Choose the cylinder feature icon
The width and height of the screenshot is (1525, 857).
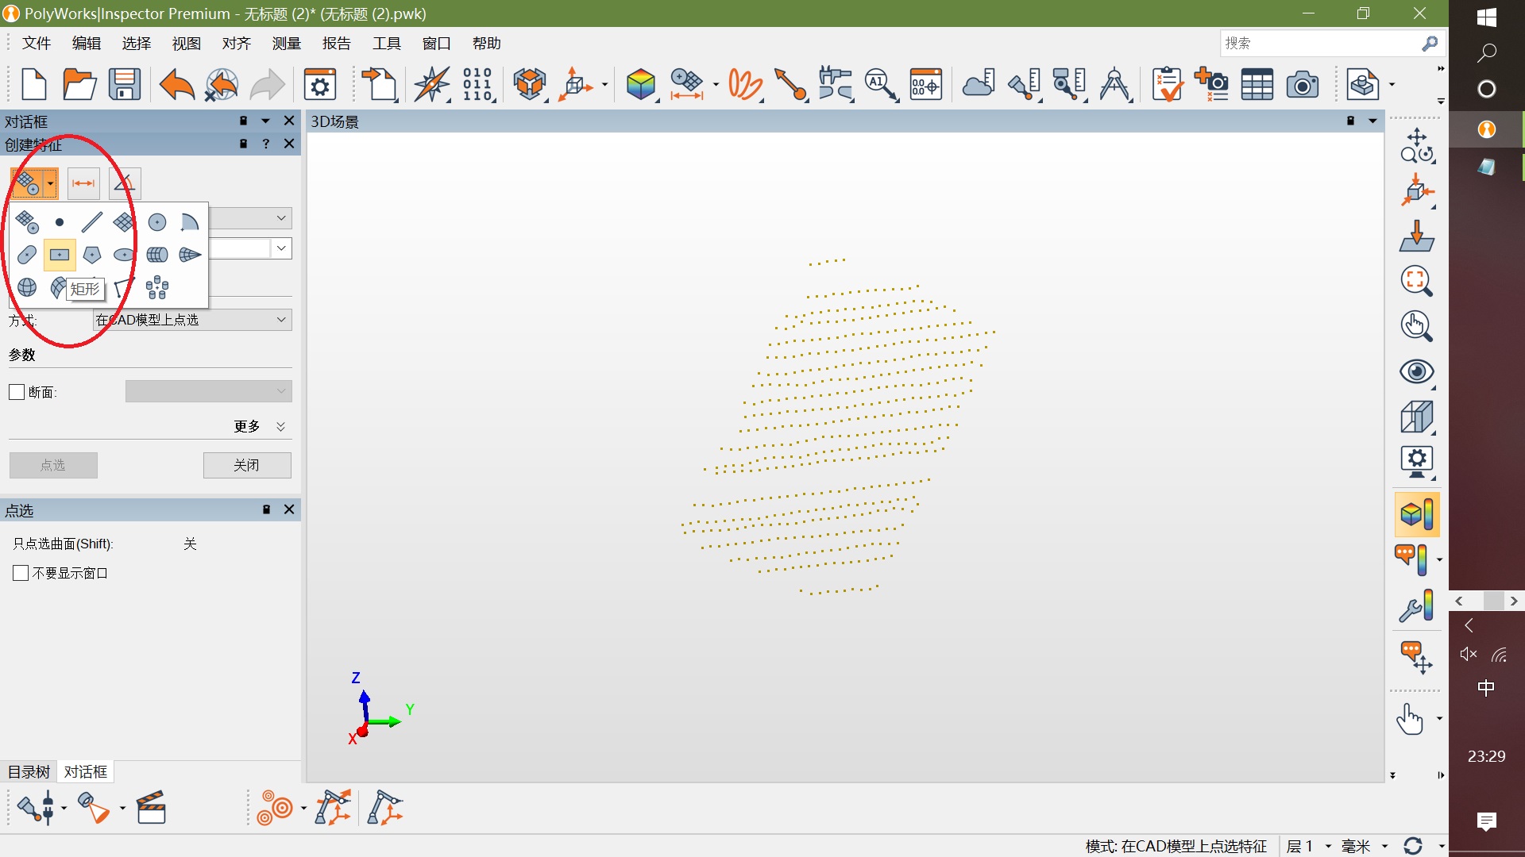coord(156,255)
